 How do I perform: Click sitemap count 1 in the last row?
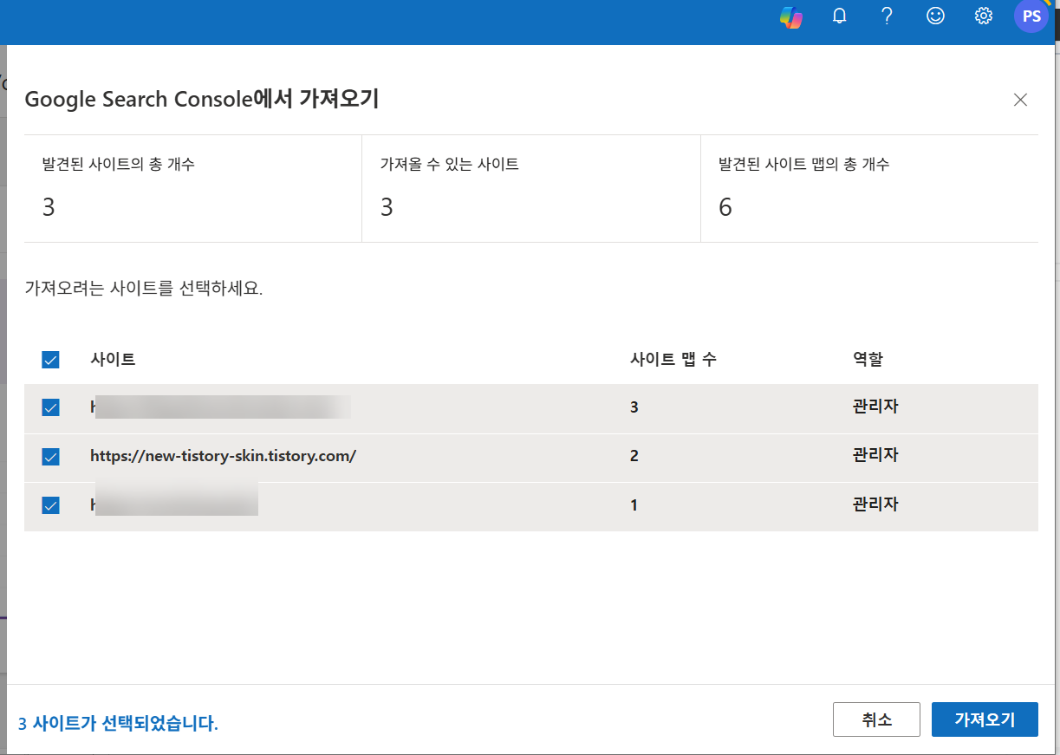pos(634,504)
